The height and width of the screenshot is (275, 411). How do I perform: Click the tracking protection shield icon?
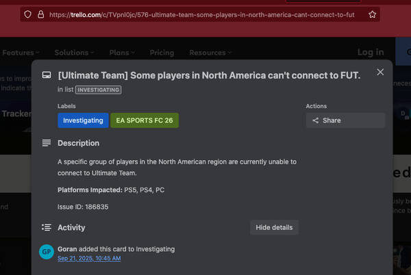click(x=27, y=14)
